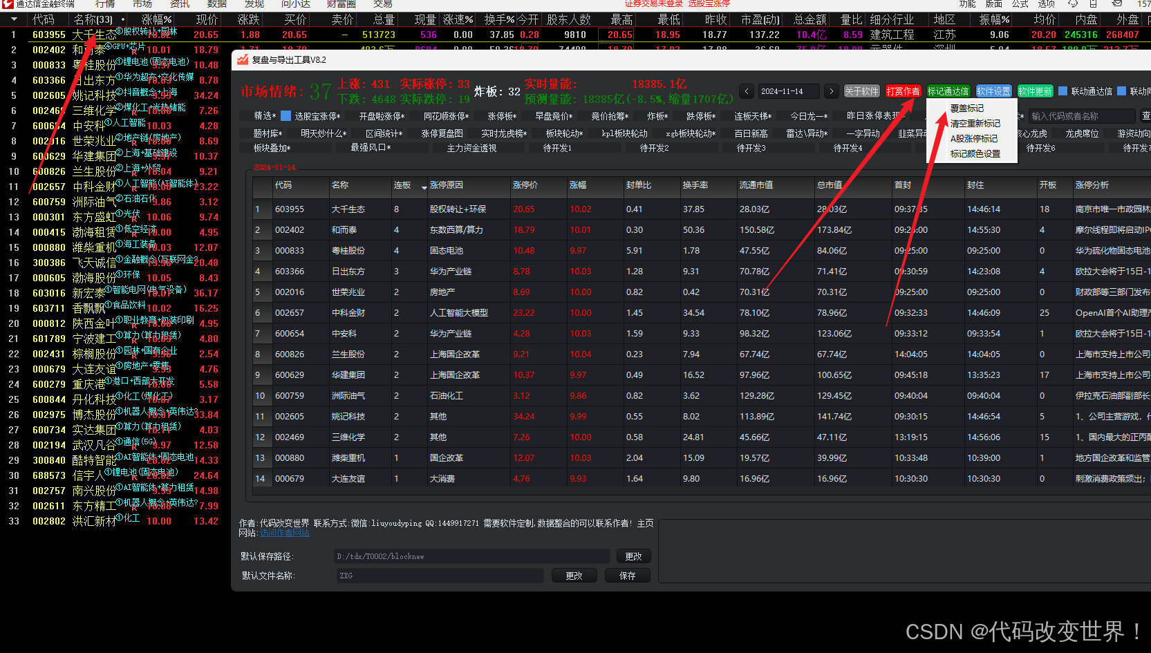This screenshot has height=653, width=1151.
Task: Select the kpl板块轮动 tab
Action: coord(625,133)
